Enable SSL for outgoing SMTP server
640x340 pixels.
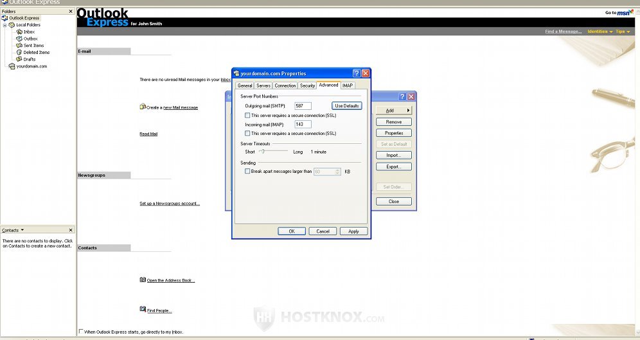[x=247, y=116]
